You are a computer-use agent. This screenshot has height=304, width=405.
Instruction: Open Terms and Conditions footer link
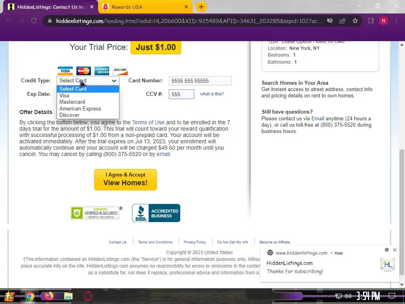[155, 242]
